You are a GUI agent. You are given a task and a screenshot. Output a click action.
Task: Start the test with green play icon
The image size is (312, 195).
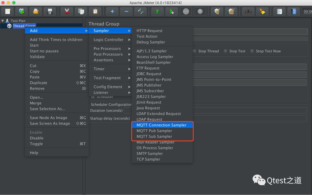[x=158, y=11]
